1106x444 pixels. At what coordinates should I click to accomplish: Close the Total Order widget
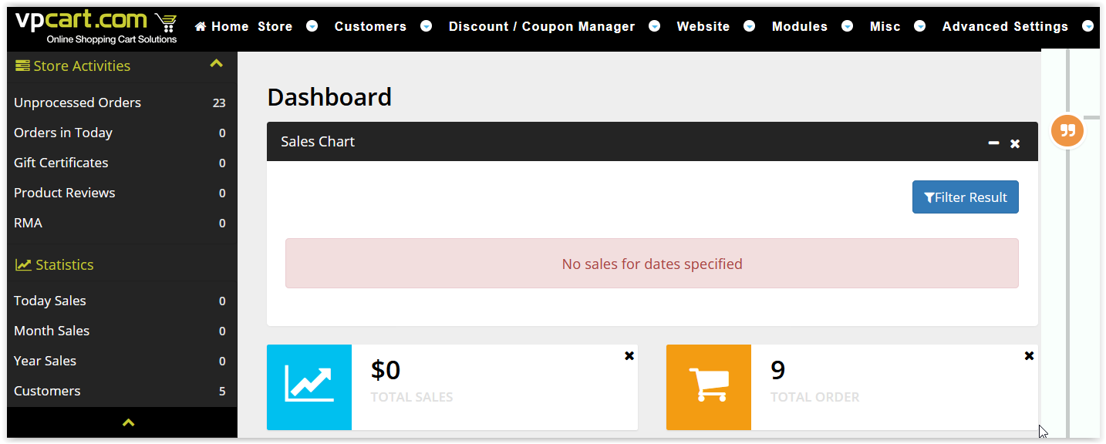point(1029,355)
